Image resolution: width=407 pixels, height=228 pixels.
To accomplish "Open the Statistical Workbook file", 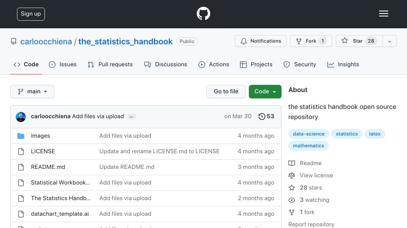I will tap(60, 182).
